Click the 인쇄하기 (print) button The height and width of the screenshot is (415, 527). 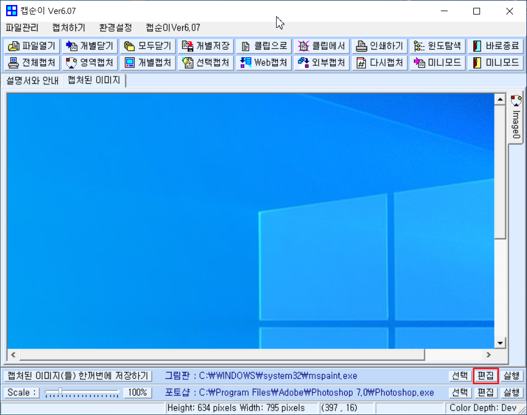click(x=380, y=46)
